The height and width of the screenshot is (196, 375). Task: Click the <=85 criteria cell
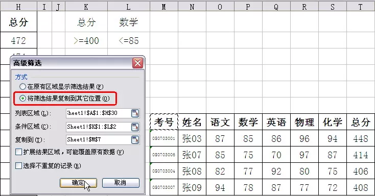coord(129,40)
